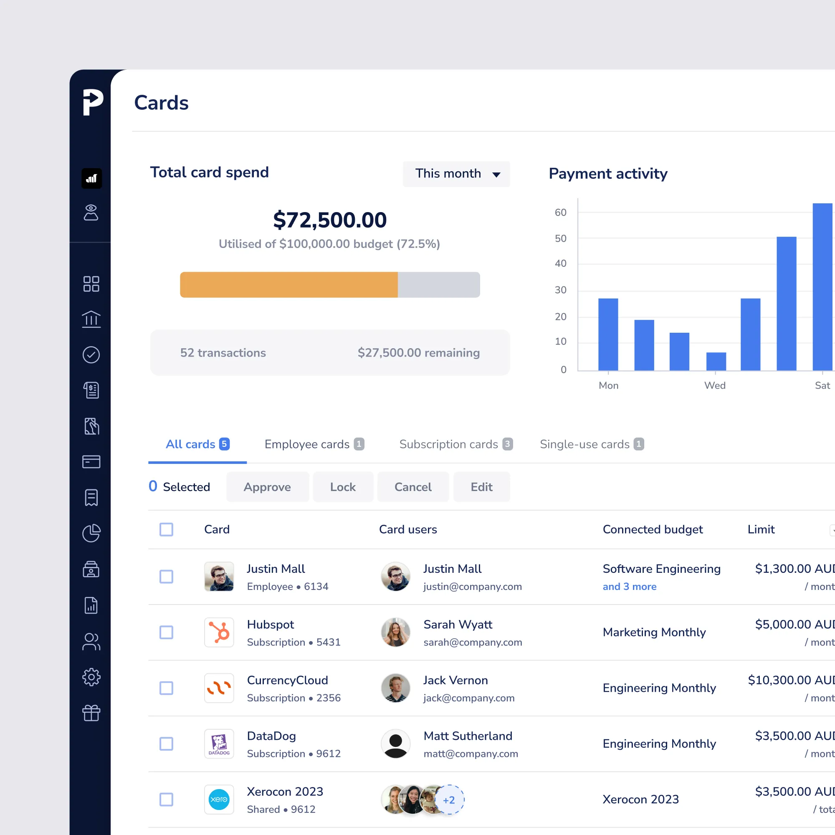Switch to the Employee cards tab
The height and width of the screenshot is (835, 835).
click(314, 444)
